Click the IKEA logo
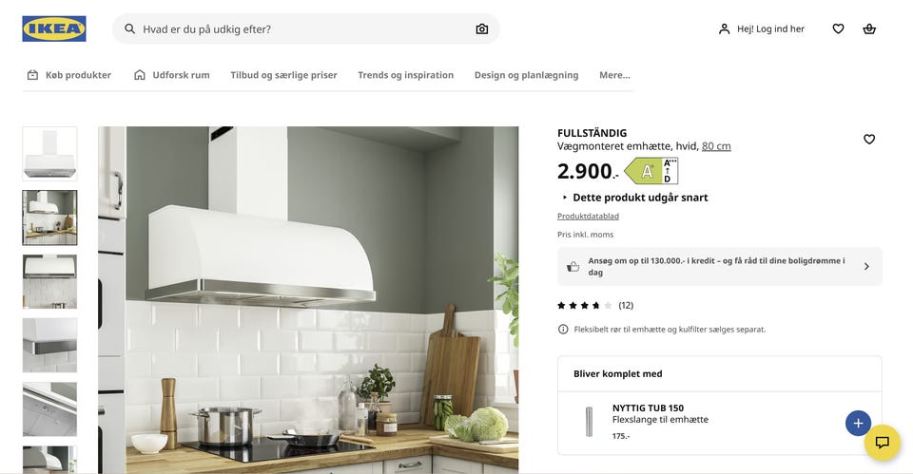The width and height of the screenshot is (913, 474). click(x=54, y=28)
